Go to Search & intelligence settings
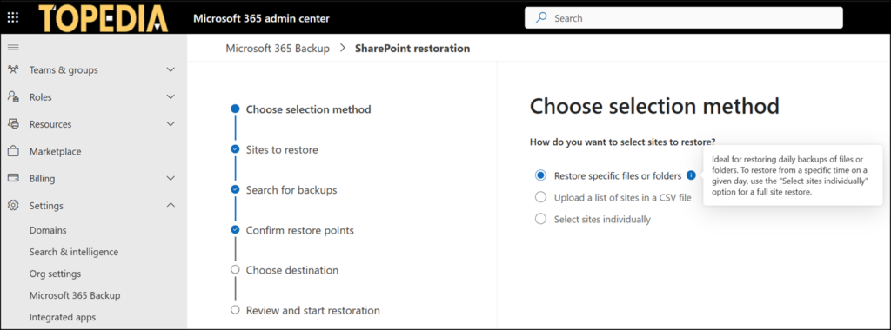This screenshot has height=330, width=891. click(x=74, y=252)
